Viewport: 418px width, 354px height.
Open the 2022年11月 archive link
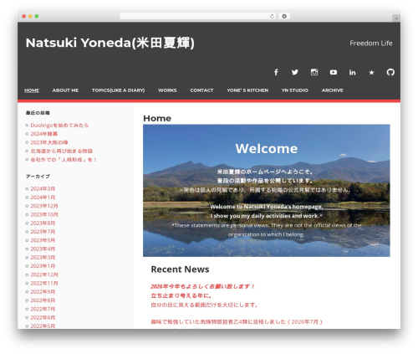tap(44, 284)
